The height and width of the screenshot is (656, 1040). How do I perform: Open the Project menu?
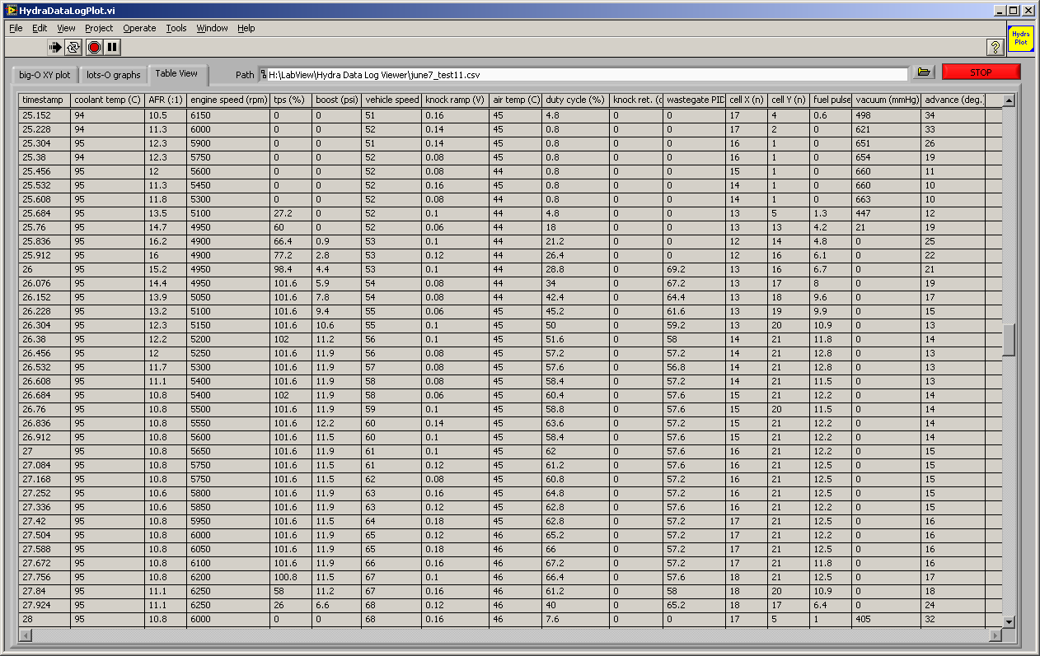click(99, 28)
